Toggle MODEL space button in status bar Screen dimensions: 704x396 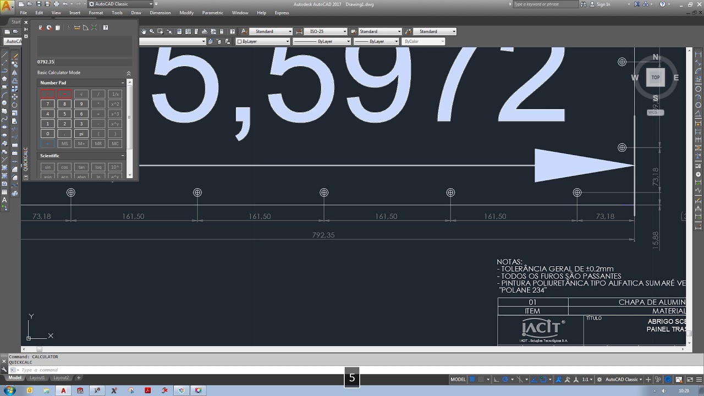coord(459,380)
